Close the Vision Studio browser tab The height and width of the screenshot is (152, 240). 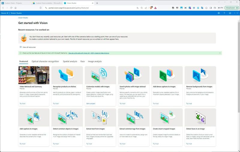click(93, 3)
